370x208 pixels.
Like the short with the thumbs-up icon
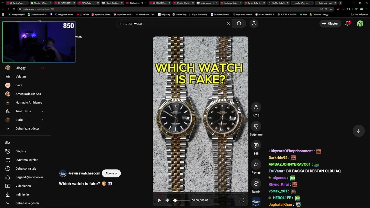click(256, 107)
